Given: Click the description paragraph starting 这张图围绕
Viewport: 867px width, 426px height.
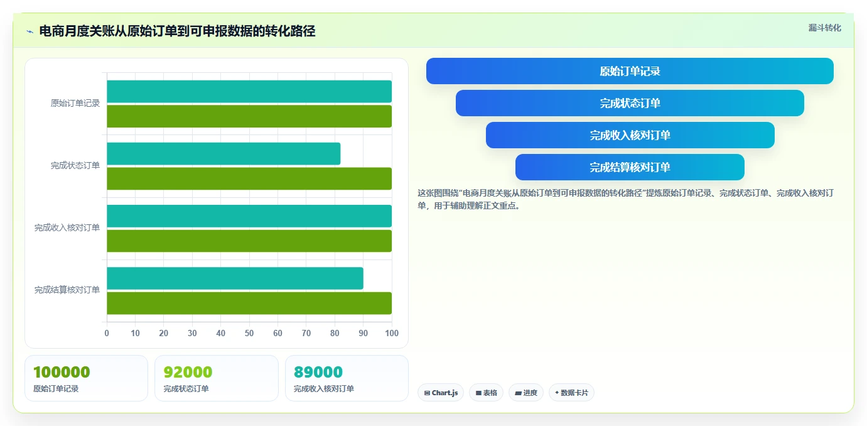Looking at the screenshot, I should pyautogui.click(x=625, y=199).
